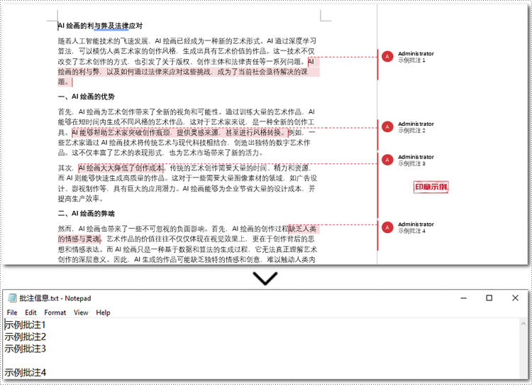This screenshot has width=532, height=385.
Task: Open the Format menu in Notepad
Action: [x=55, y=313]
